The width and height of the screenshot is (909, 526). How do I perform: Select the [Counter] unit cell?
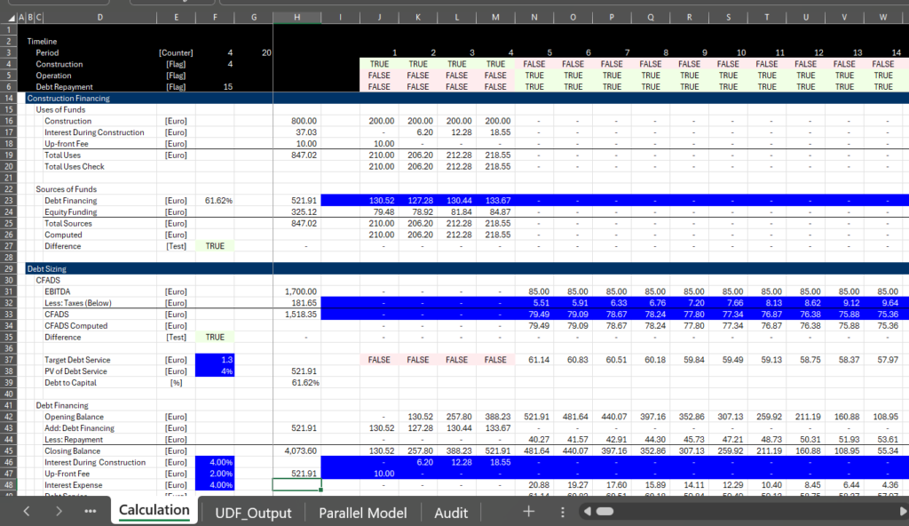pos(176,52)
